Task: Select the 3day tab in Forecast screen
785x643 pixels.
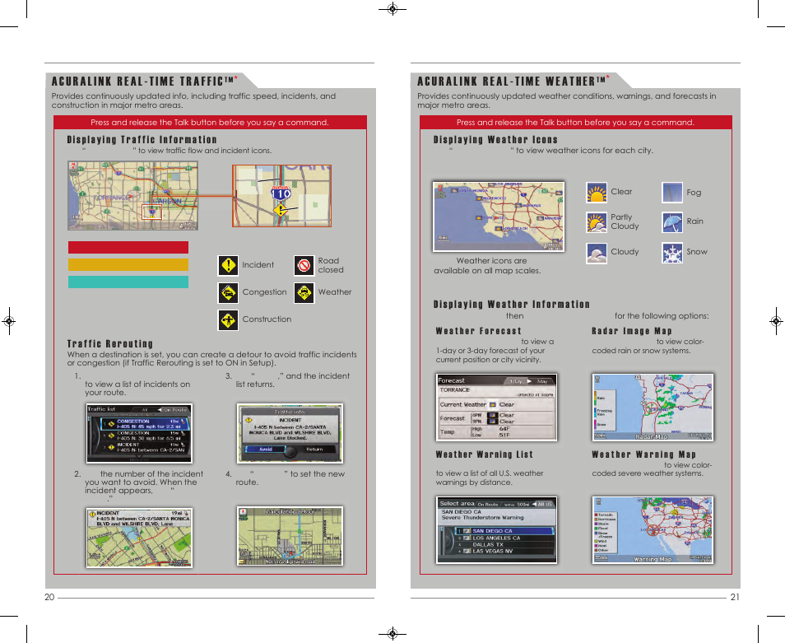Action: [541, 381]
